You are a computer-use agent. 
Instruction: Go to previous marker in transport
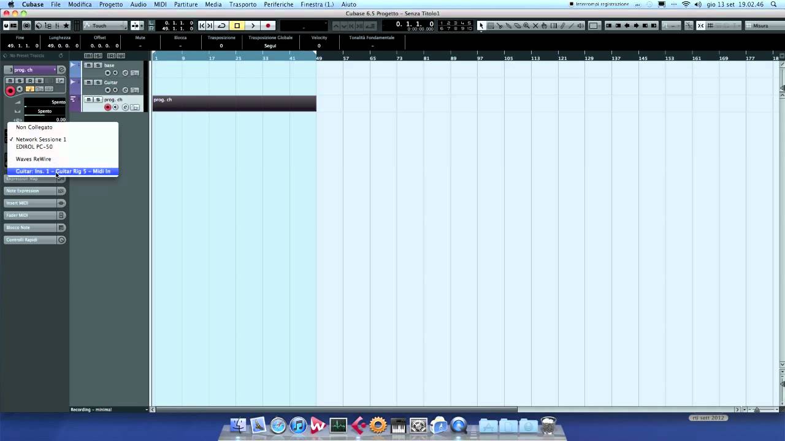click(x=202, y=26)
